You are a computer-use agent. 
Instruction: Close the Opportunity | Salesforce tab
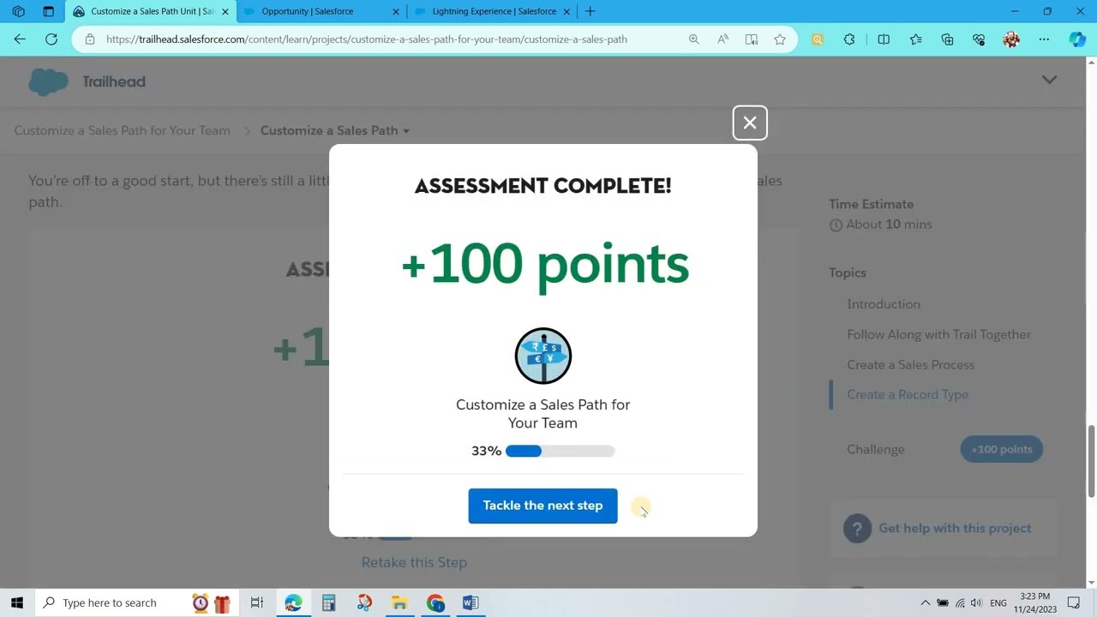tap(396, 11)
